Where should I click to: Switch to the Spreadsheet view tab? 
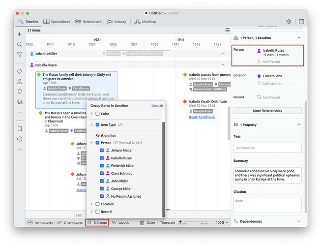tap(57, 22)
